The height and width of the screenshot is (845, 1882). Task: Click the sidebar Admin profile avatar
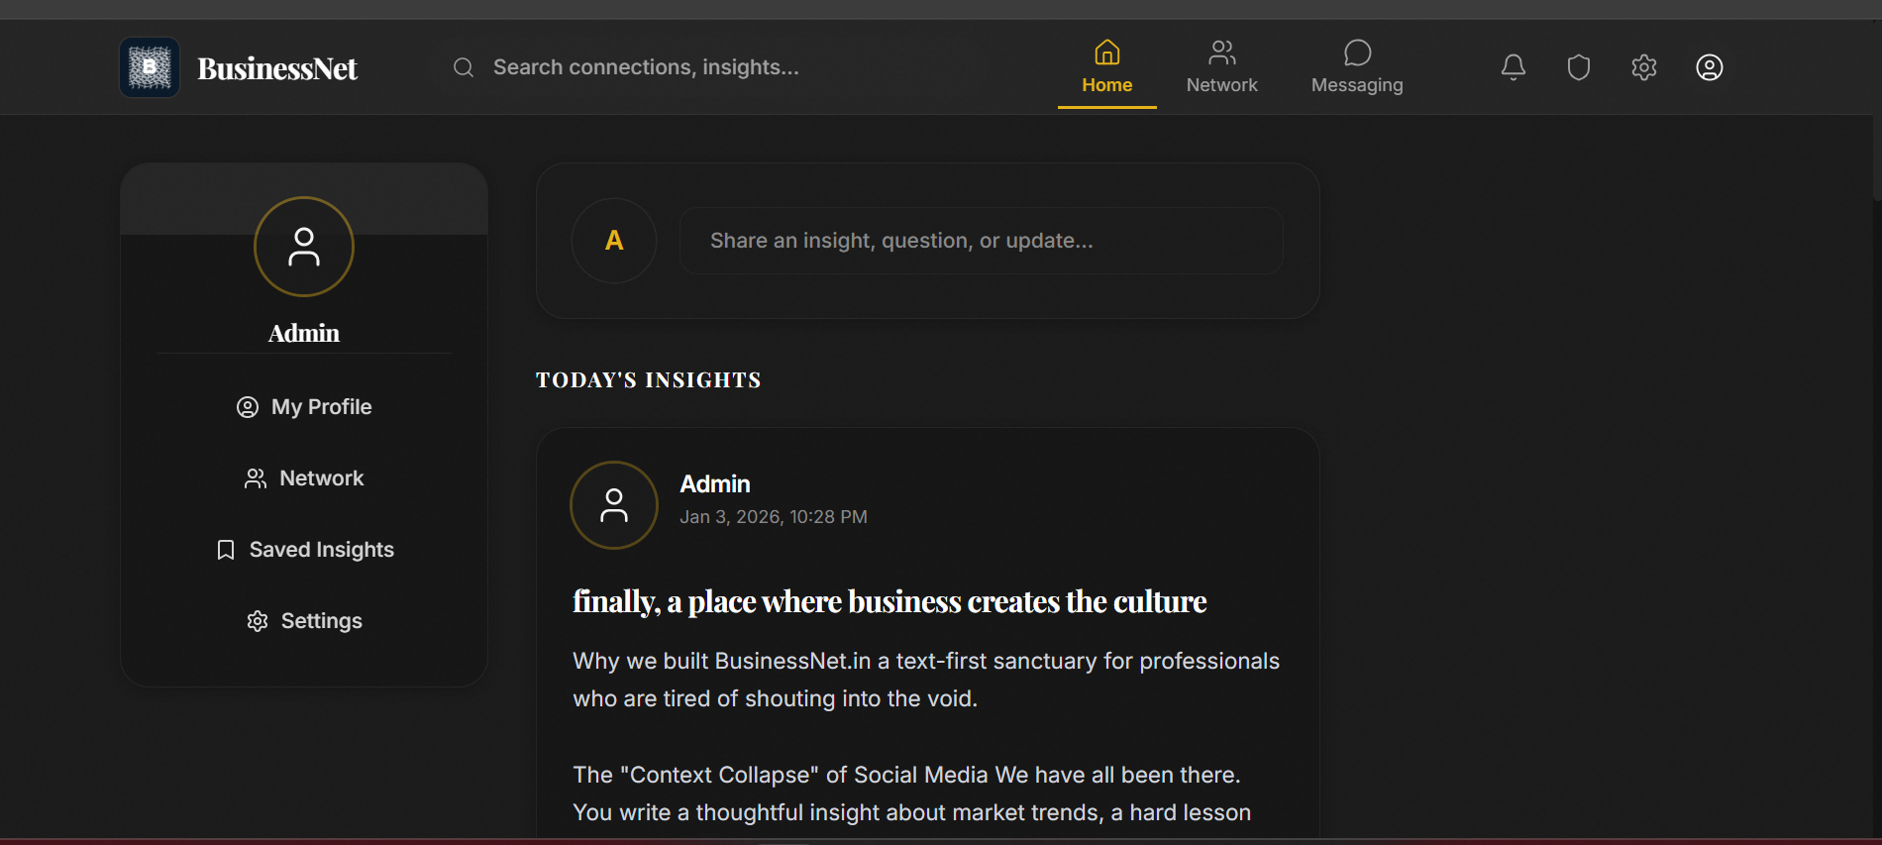coord(304,247)
